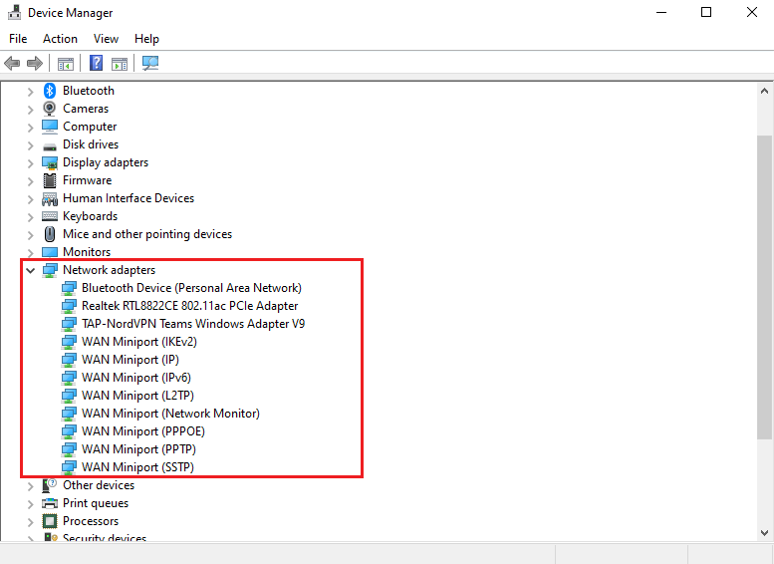
Task: Click the action pane toolbar icon
Action: tap(119, 63)
